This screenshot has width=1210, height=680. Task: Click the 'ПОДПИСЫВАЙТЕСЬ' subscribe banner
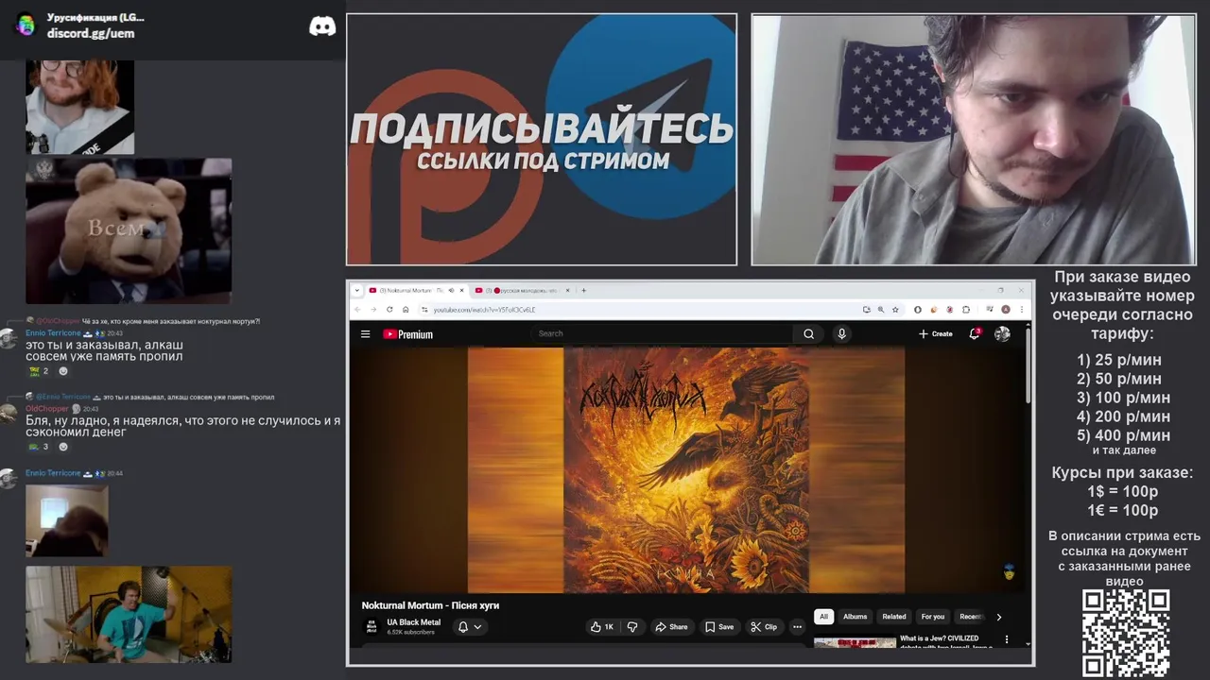(542, 140)
